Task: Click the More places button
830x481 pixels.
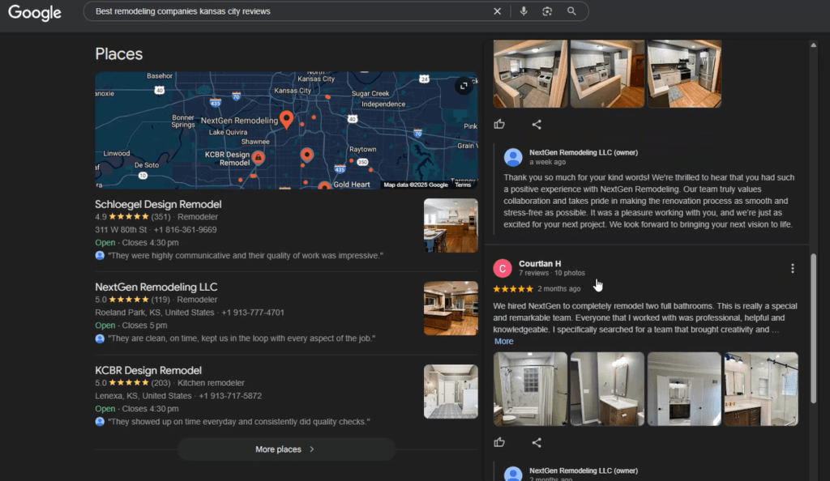Action: tap(286, 449)
